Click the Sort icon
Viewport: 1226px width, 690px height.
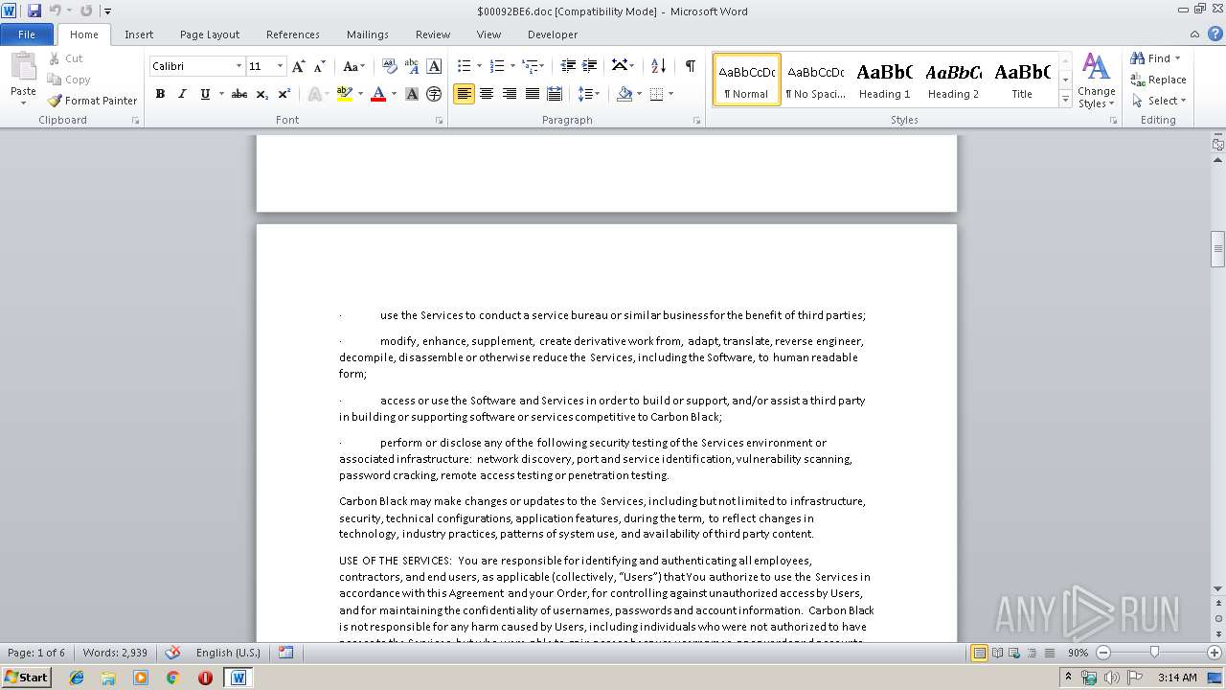point(658,66)
